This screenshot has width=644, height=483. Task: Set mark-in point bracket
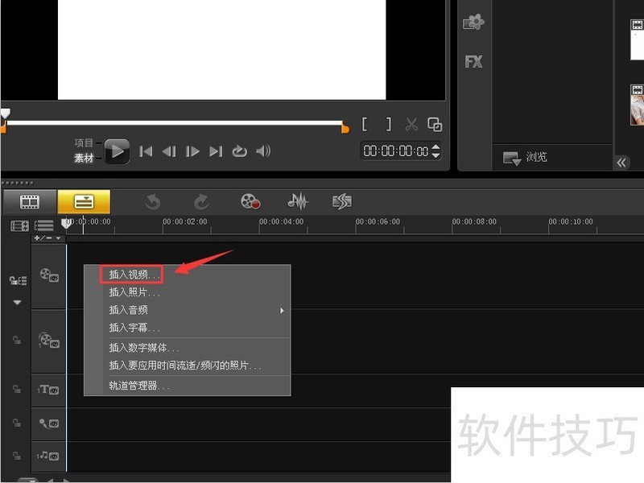[365, 124]
